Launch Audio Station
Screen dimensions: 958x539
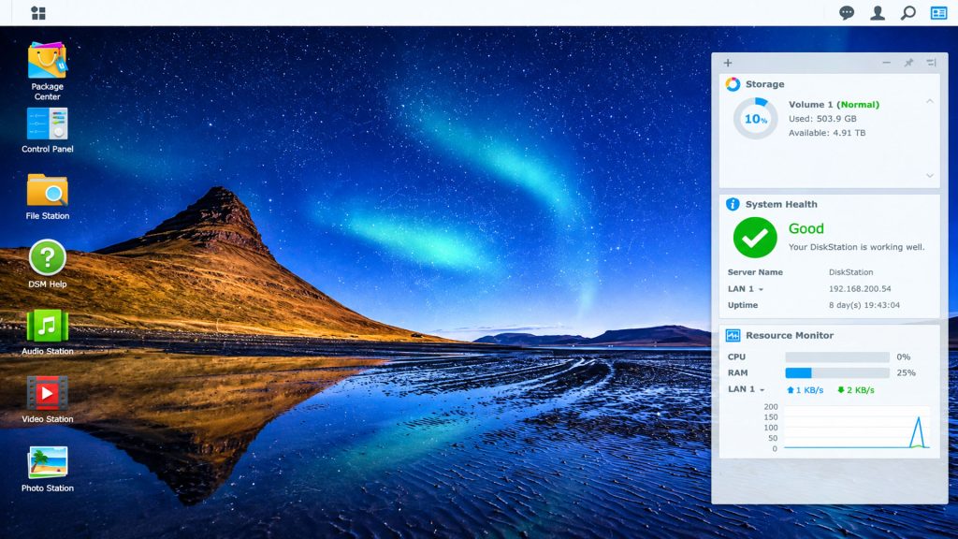click(x=47, y=332)
